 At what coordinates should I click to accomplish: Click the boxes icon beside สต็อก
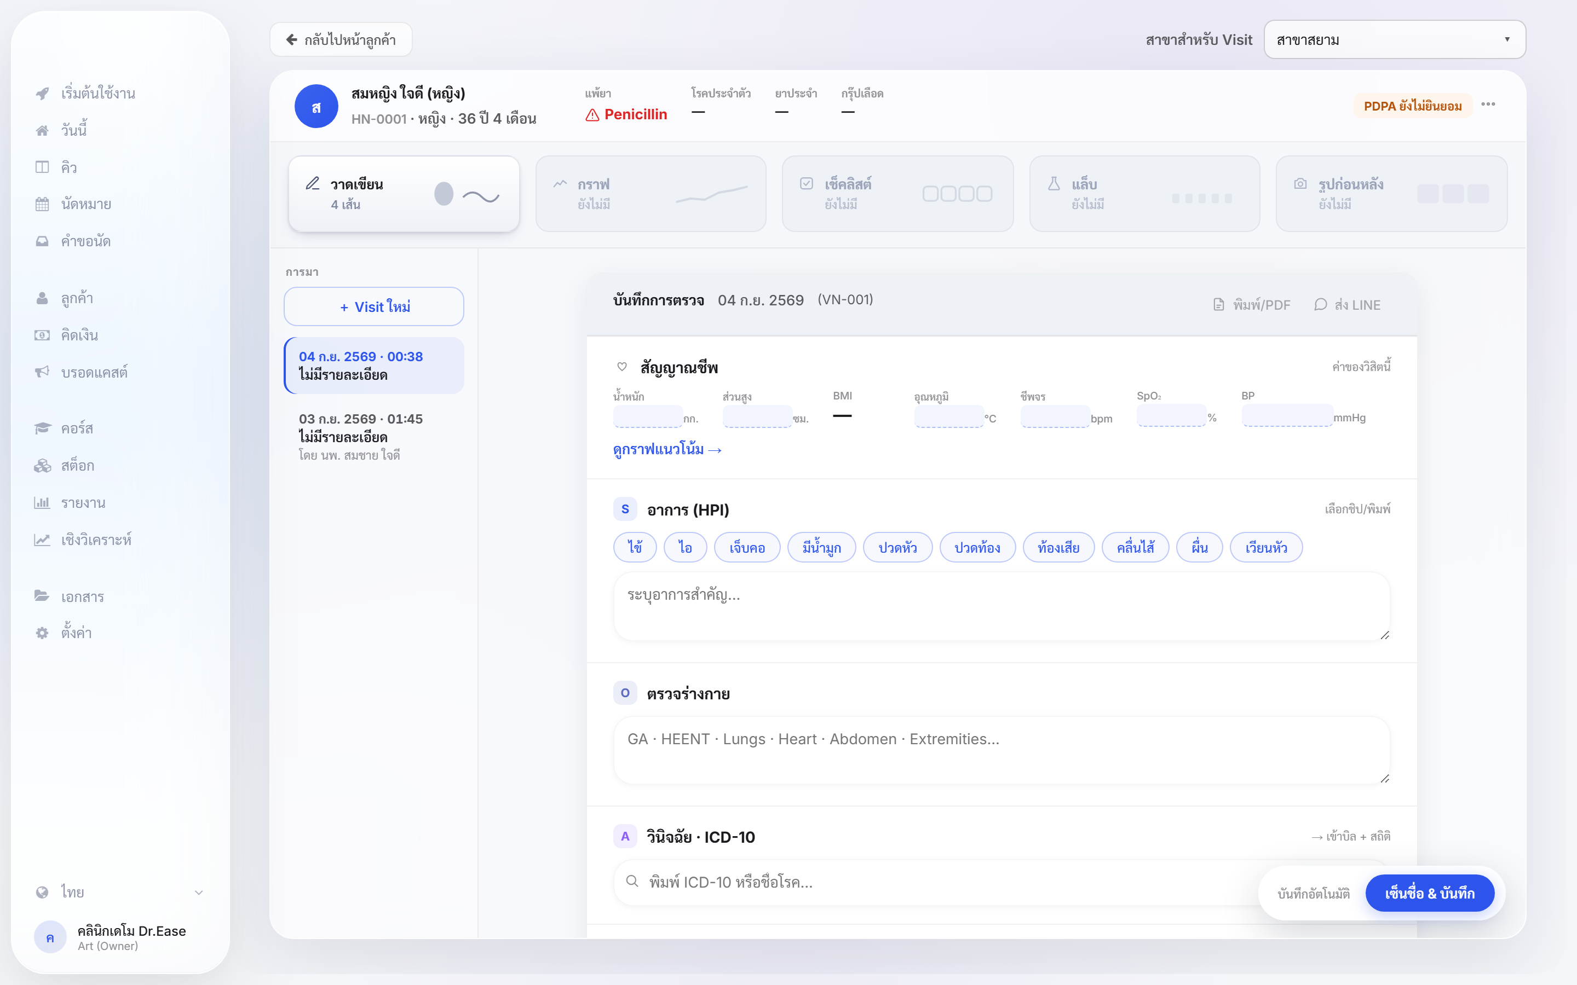(42, 465)
